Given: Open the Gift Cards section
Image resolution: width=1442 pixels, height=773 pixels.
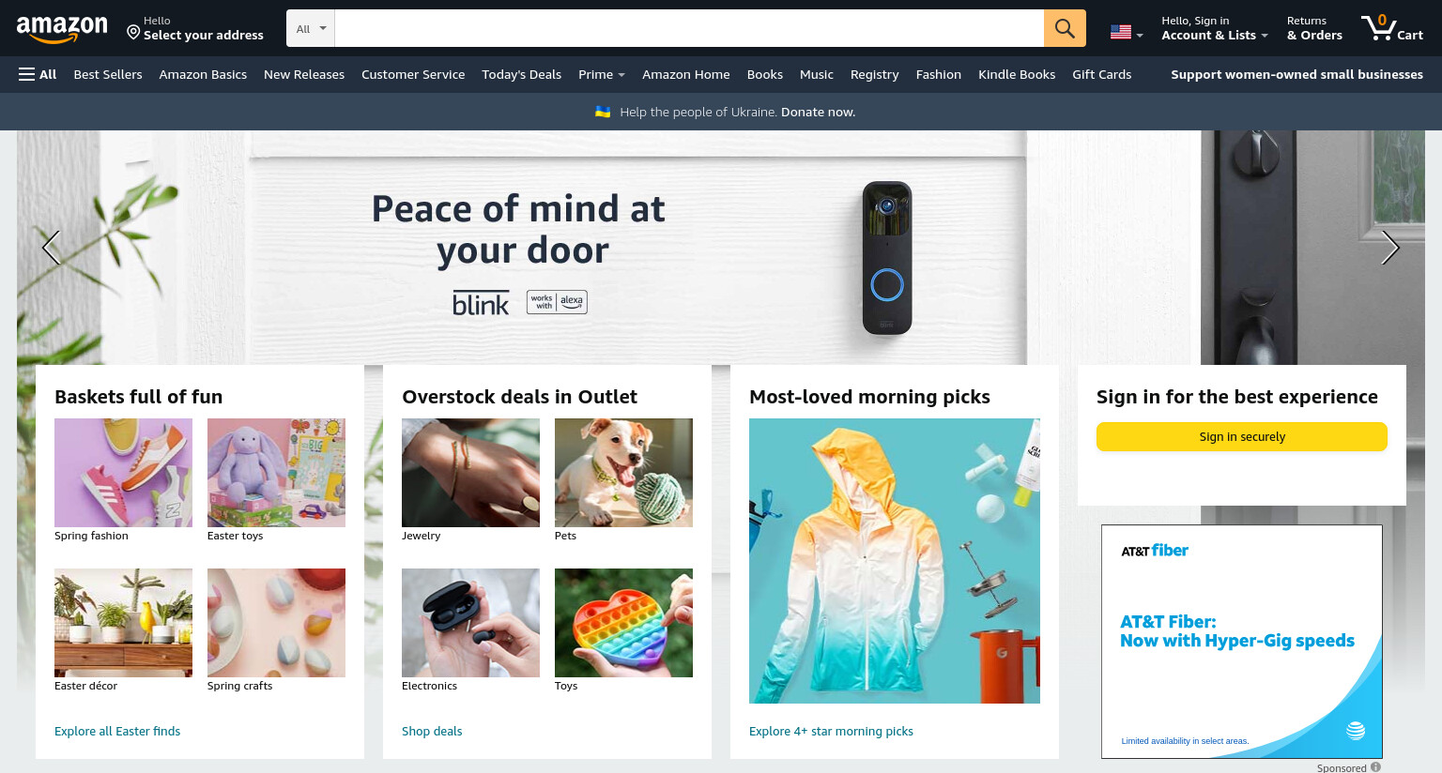Looking at the screenshot, I should coord(1101,74).
